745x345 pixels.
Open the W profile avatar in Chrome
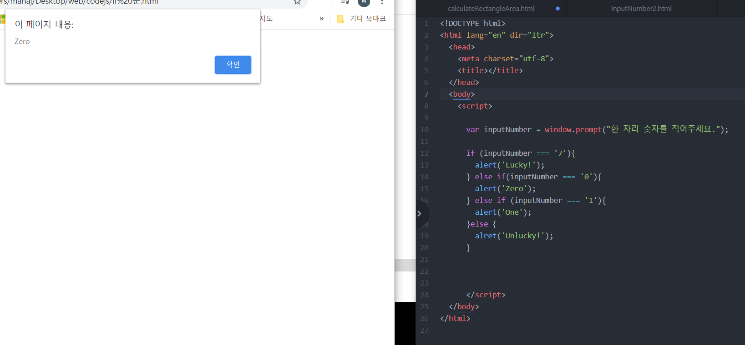(364, 2)
